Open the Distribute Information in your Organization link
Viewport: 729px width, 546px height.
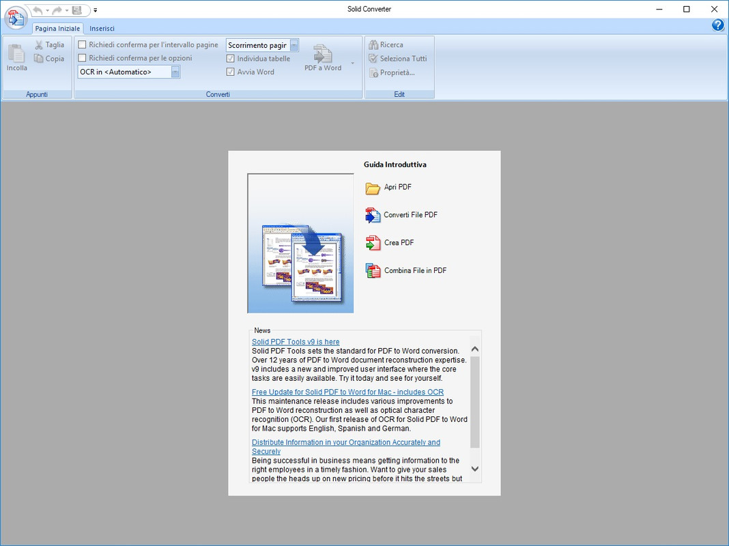346,446
